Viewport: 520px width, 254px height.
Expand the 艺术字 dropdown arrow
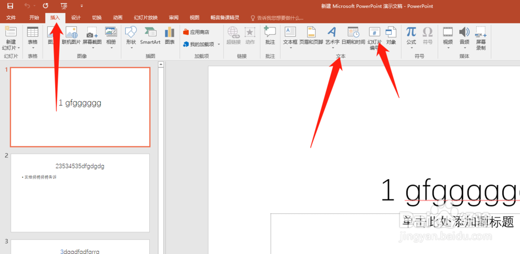click(332, 48)
